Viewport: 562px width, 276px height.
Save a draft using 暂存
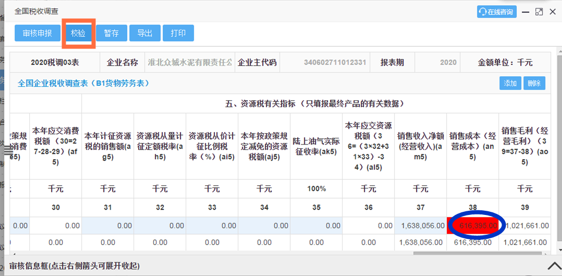[x=111, y=33]
